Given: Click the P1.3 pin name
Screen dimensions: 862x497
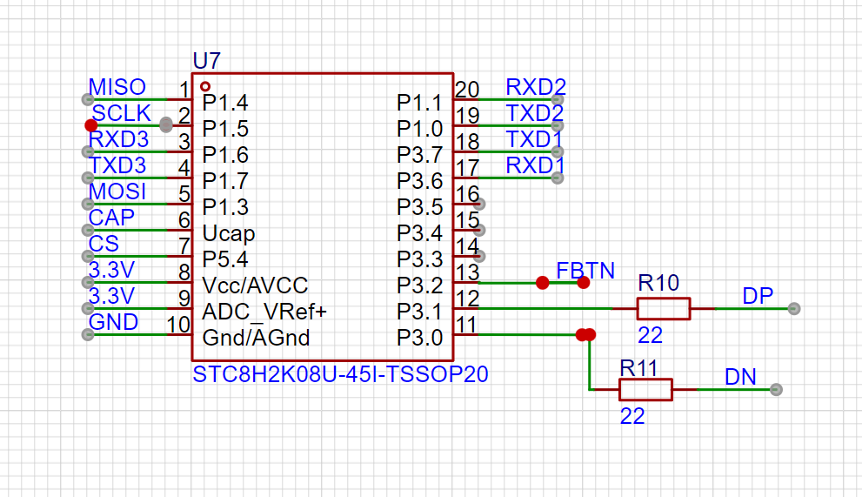Looking at the screenshot, I should (225, 207).
